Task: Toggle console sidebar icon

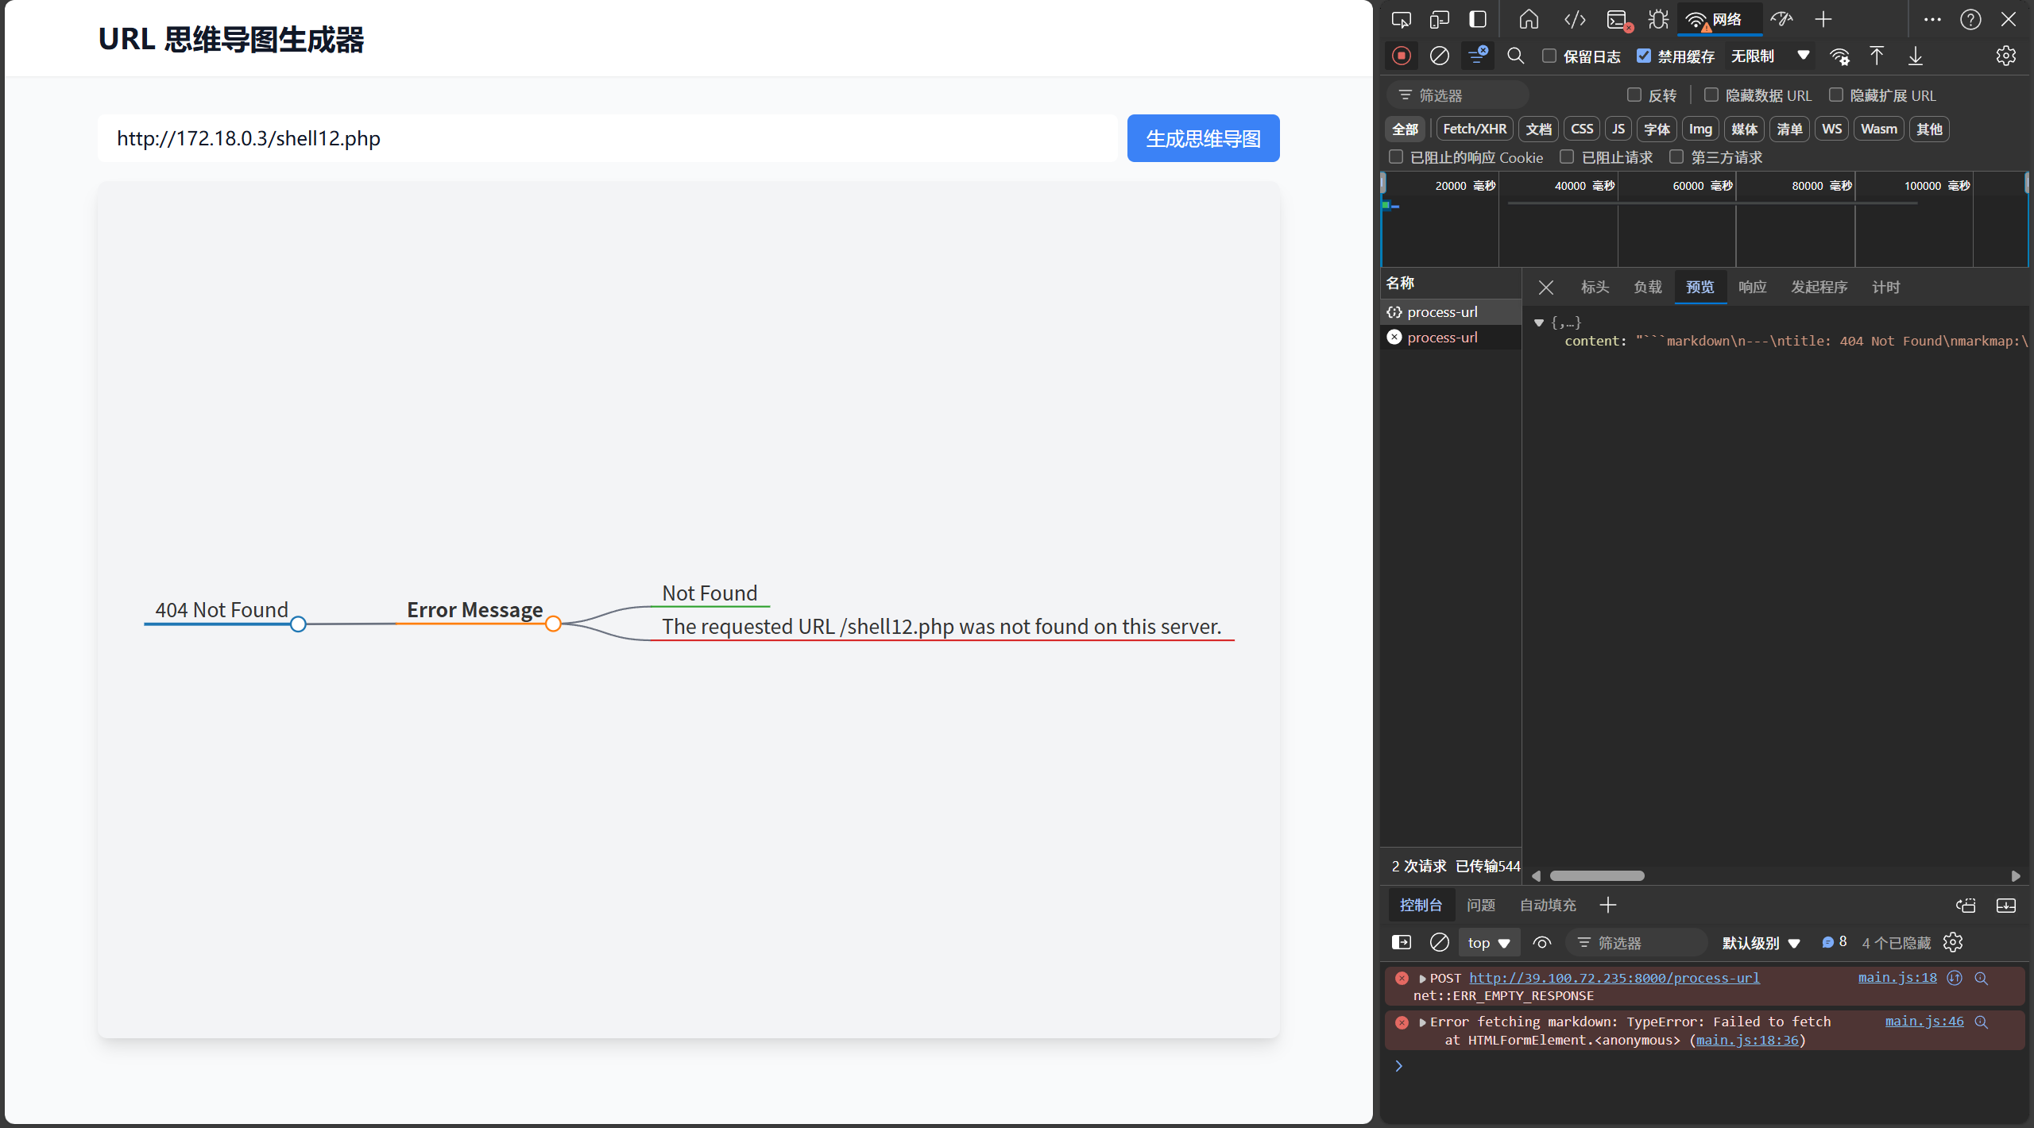Action: (x=1402, y=942)
